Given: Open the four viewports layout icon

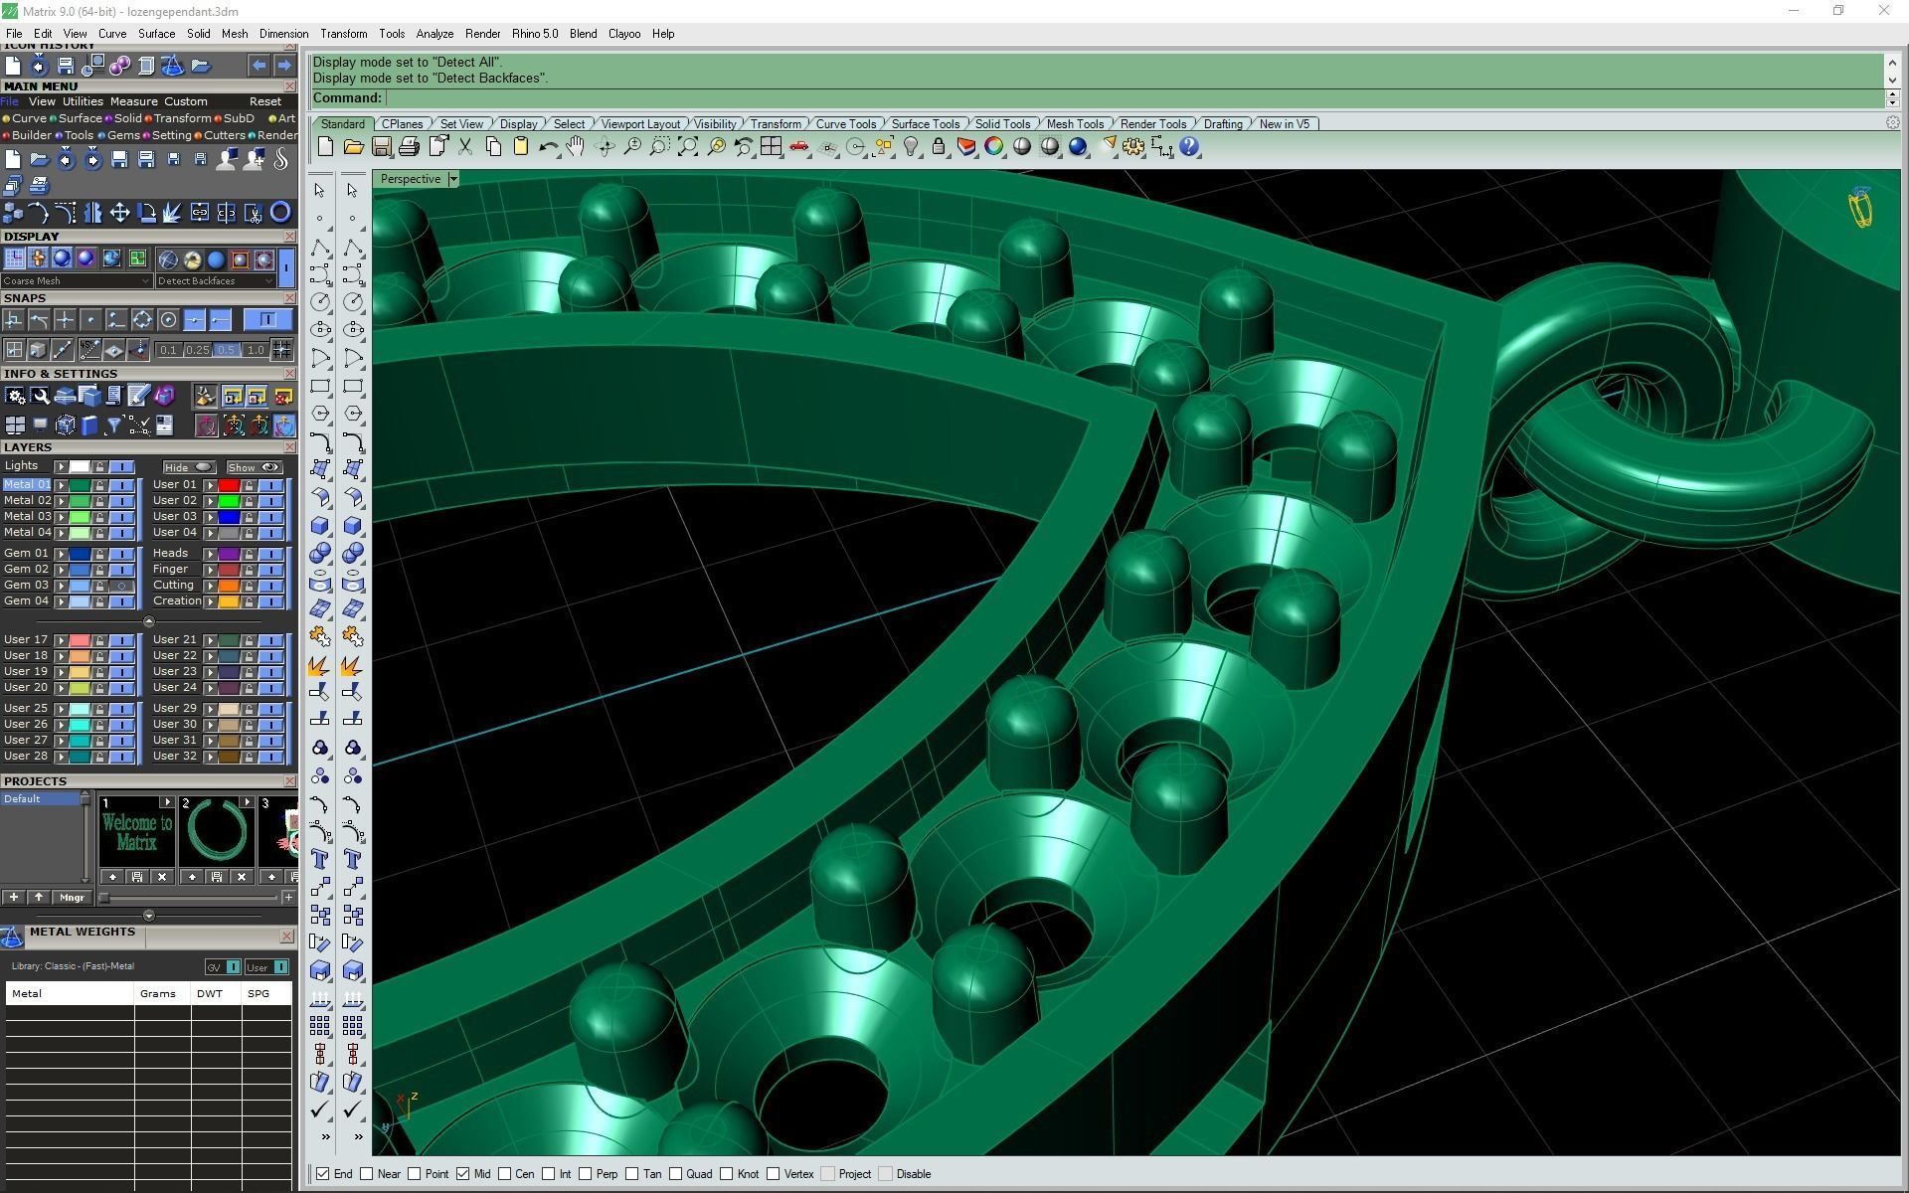Looking at the screenshot, I should coord(771,147).
